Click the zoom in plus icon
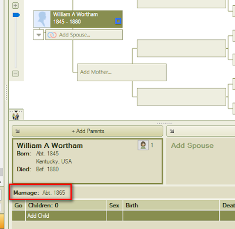 coord(16,5)
